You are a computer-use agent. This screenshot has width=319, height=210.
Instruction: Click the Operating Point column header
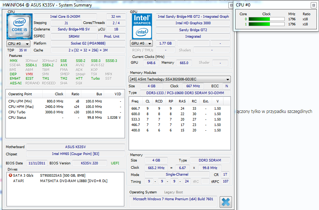pyautogui.click(x=24, y=94)
